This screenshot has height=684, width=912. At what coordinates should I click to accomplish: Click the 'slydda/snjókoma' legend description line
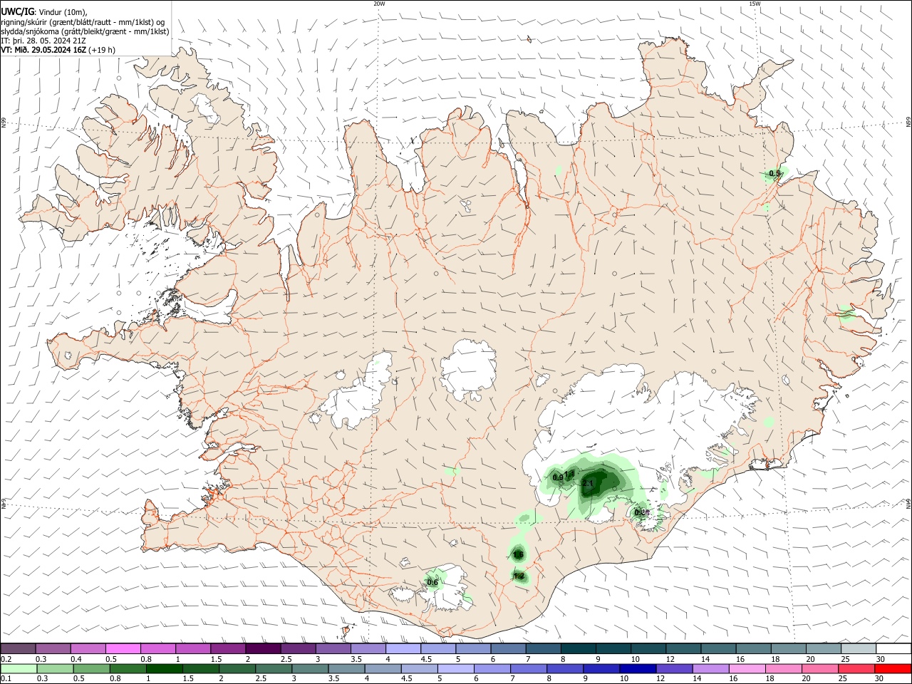click(85, 31)
